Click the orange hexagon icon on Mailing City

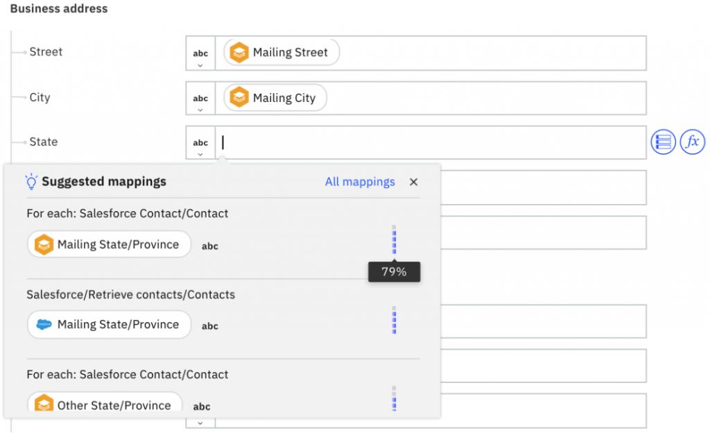239,98
